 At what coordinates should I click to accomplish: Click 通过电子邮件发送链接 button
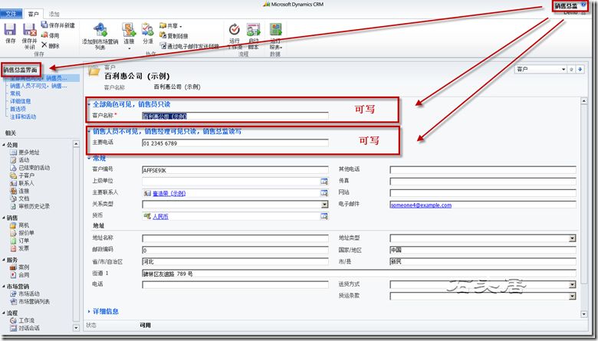pos(189,46)
